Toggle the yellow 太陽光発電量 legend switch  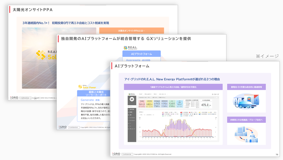200,113
